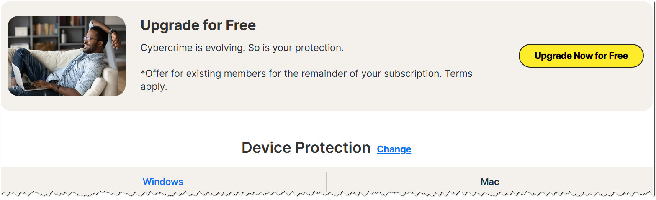Click the promo photo of man on couch

tap(67, 56)
